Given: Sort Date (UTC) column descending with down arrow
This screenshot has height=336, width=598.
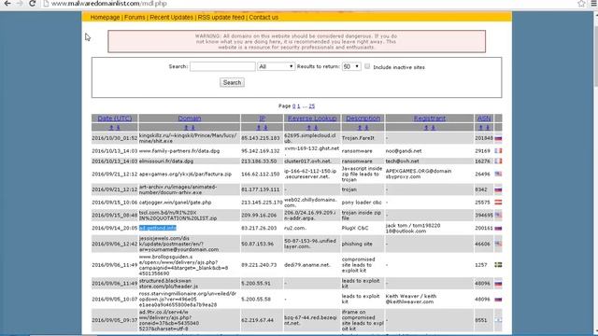Looking at the screenshot, I should [x=118, y=128].
